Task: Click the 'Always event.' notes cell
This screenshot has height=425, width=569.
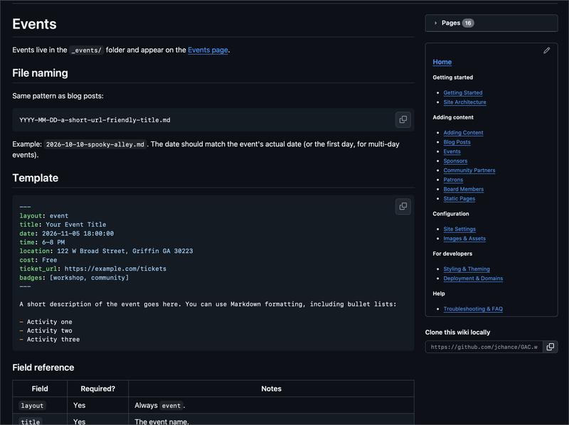Action: [271, 405]
